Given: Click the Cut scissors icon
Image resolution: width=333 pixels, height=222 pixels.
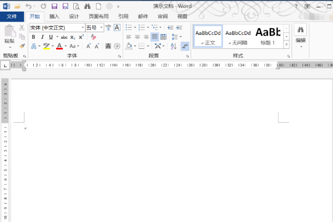Looking at the screenshot, I should pyautogui.click(x=22, y=28).
